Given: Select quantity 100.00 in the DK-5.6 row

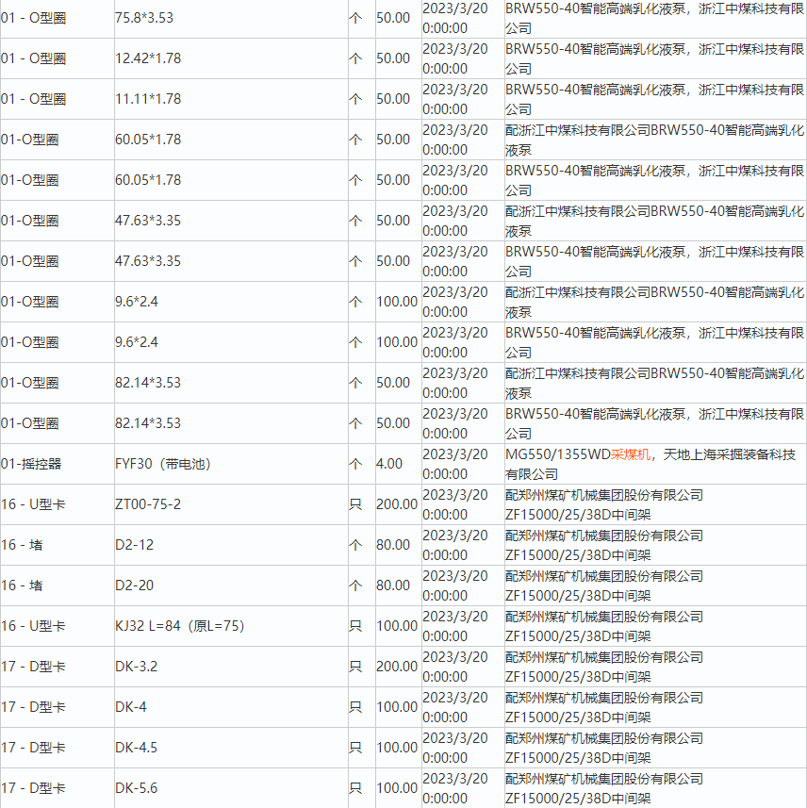Looking at the screenshot, I should tap(398, 788).
